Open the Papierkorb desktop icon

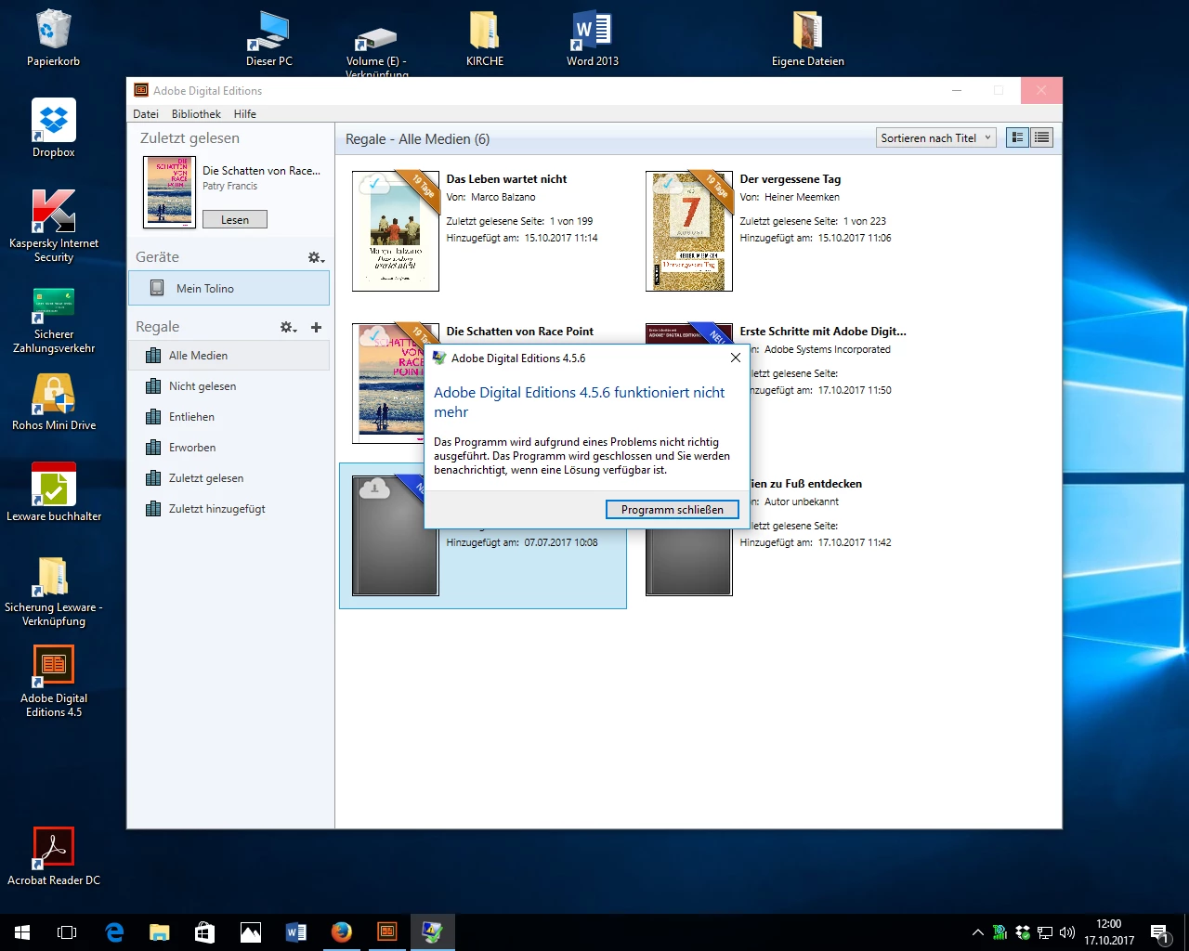click(53, 37)
